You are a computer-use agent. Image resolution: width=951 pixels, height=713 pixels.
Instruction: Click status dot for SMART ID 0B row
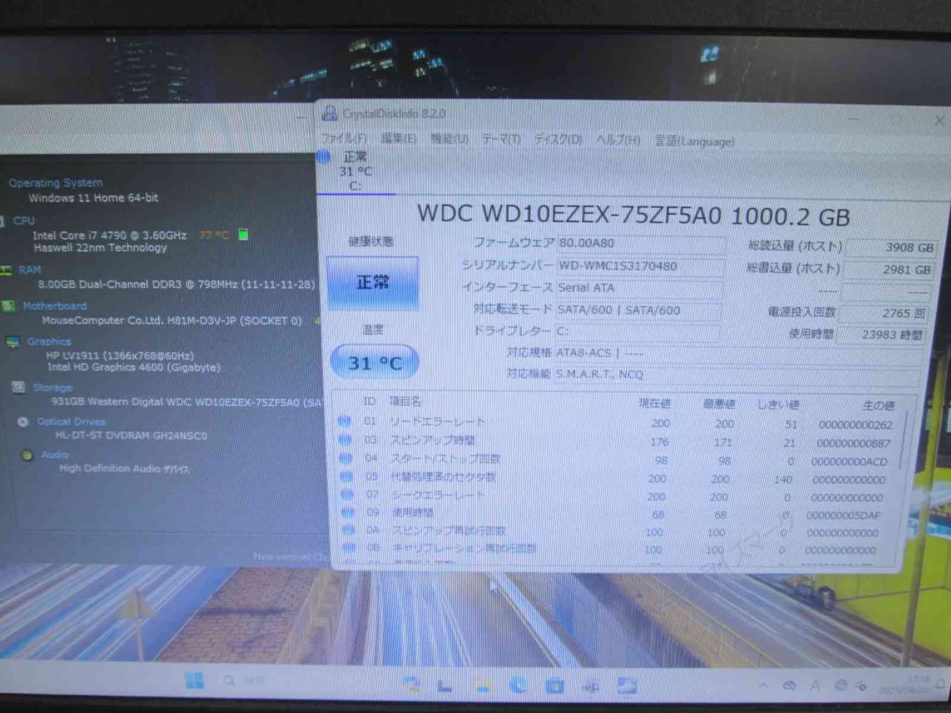[x=349, y=547]
